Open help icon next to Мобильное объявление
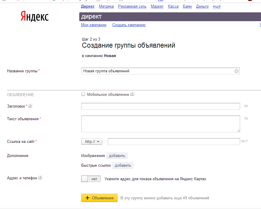261x209 pixels. 132,94
